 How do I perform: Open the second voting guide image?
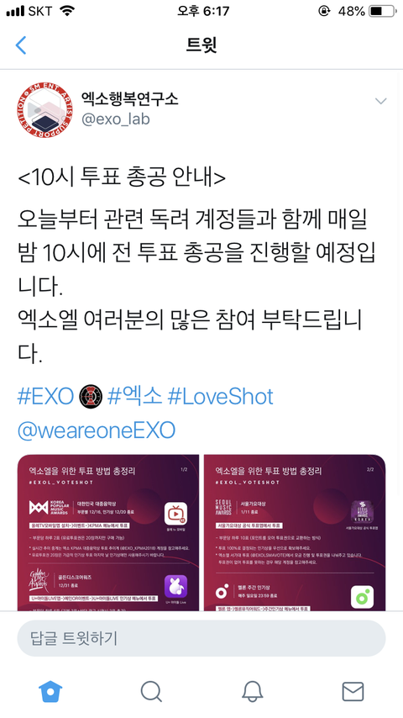tap(295, 532)
